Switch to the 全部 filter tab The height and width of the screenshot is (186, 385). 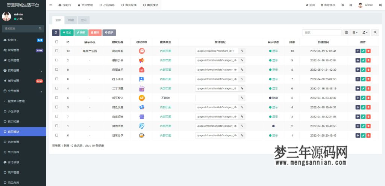(58, 20)
